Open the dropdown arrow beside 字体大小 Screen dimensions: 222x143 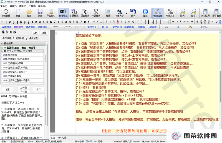127,14
